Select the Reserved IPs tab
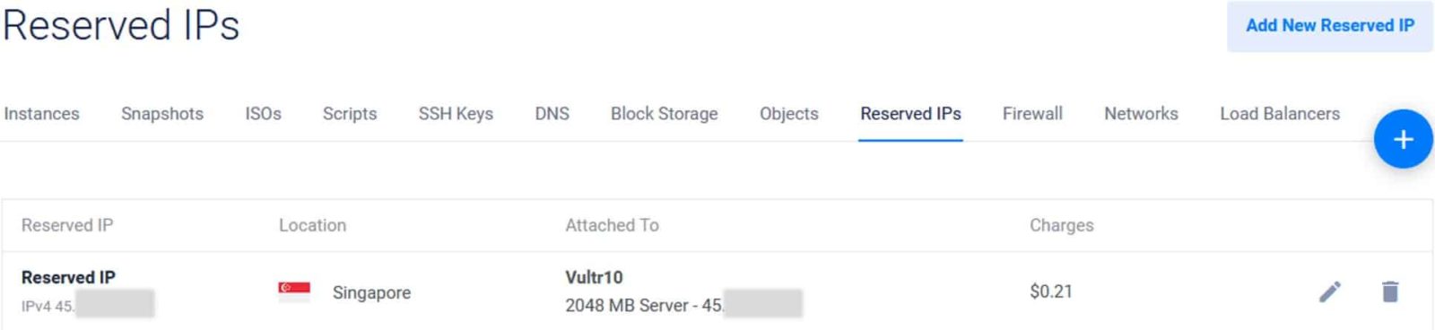The height and width of the screenshot is (330, 1435). pos(910,114)
